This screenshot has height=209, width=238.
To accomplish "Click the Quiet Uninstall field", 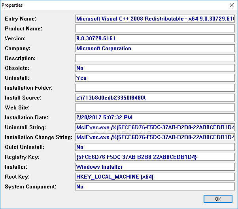I will pyautogui.click(x=155, y=147).
